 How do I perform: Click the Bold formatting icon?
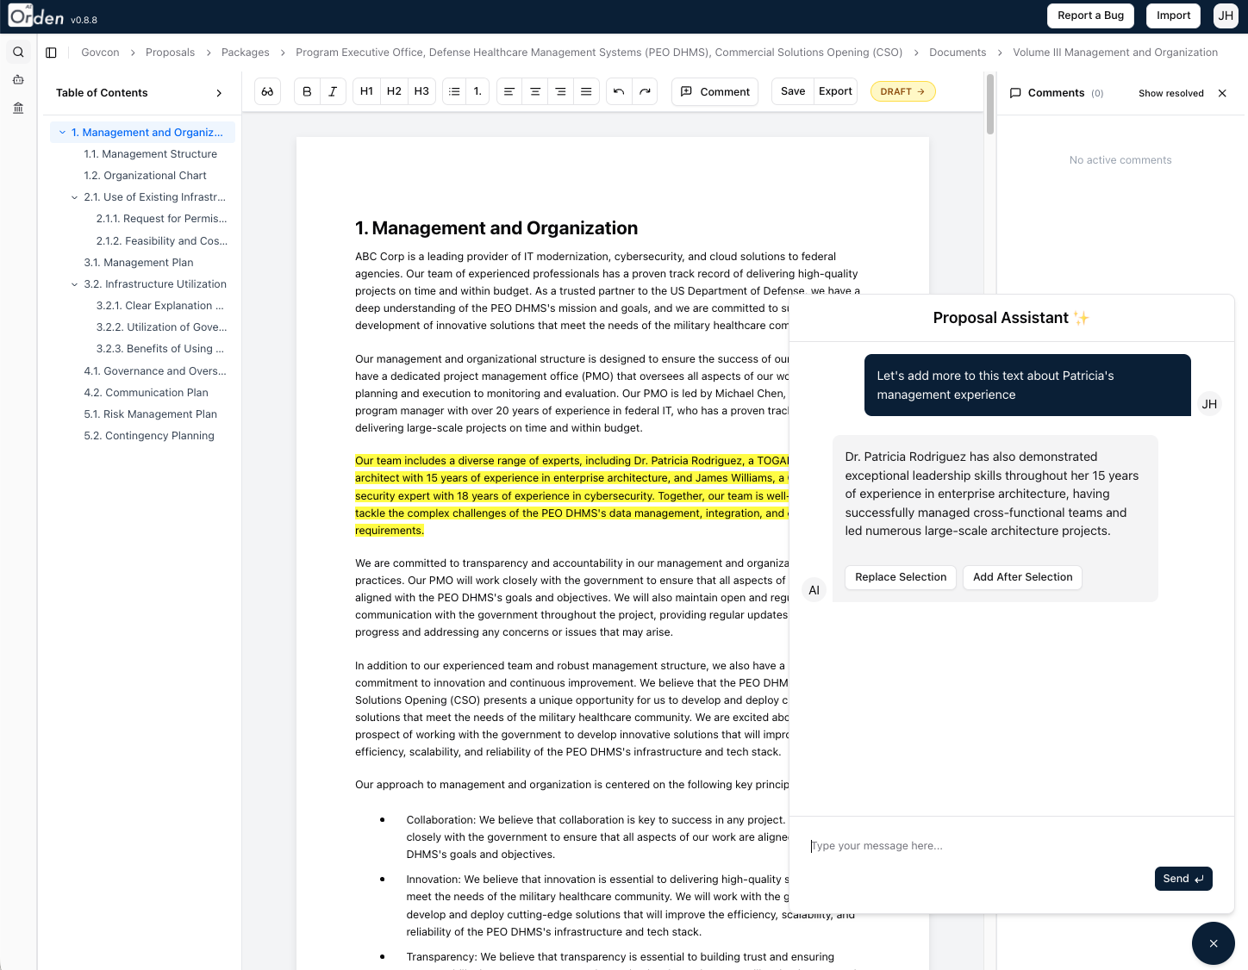[307, 91]
